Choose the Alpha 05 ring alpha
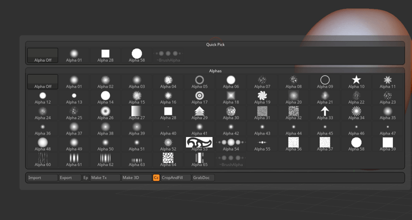This screenshot has height=220, width=412. pos(199,82)
